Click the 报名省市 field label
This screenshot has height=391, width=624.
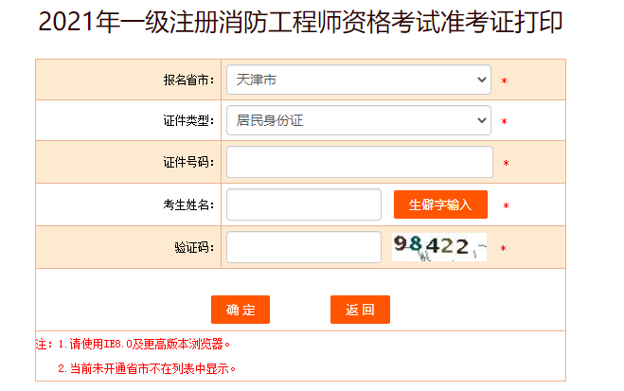pyautogui.click(x=188, y=80)
